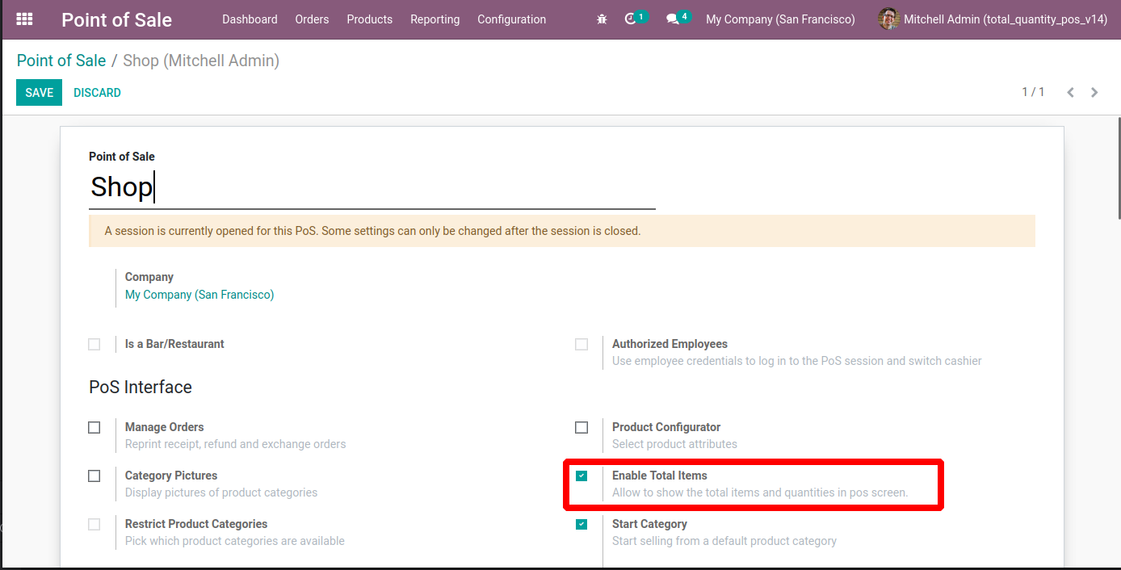The image size is (1121, 570).
Task: Open the apps grid menu icon
Action: click(24, 19)
